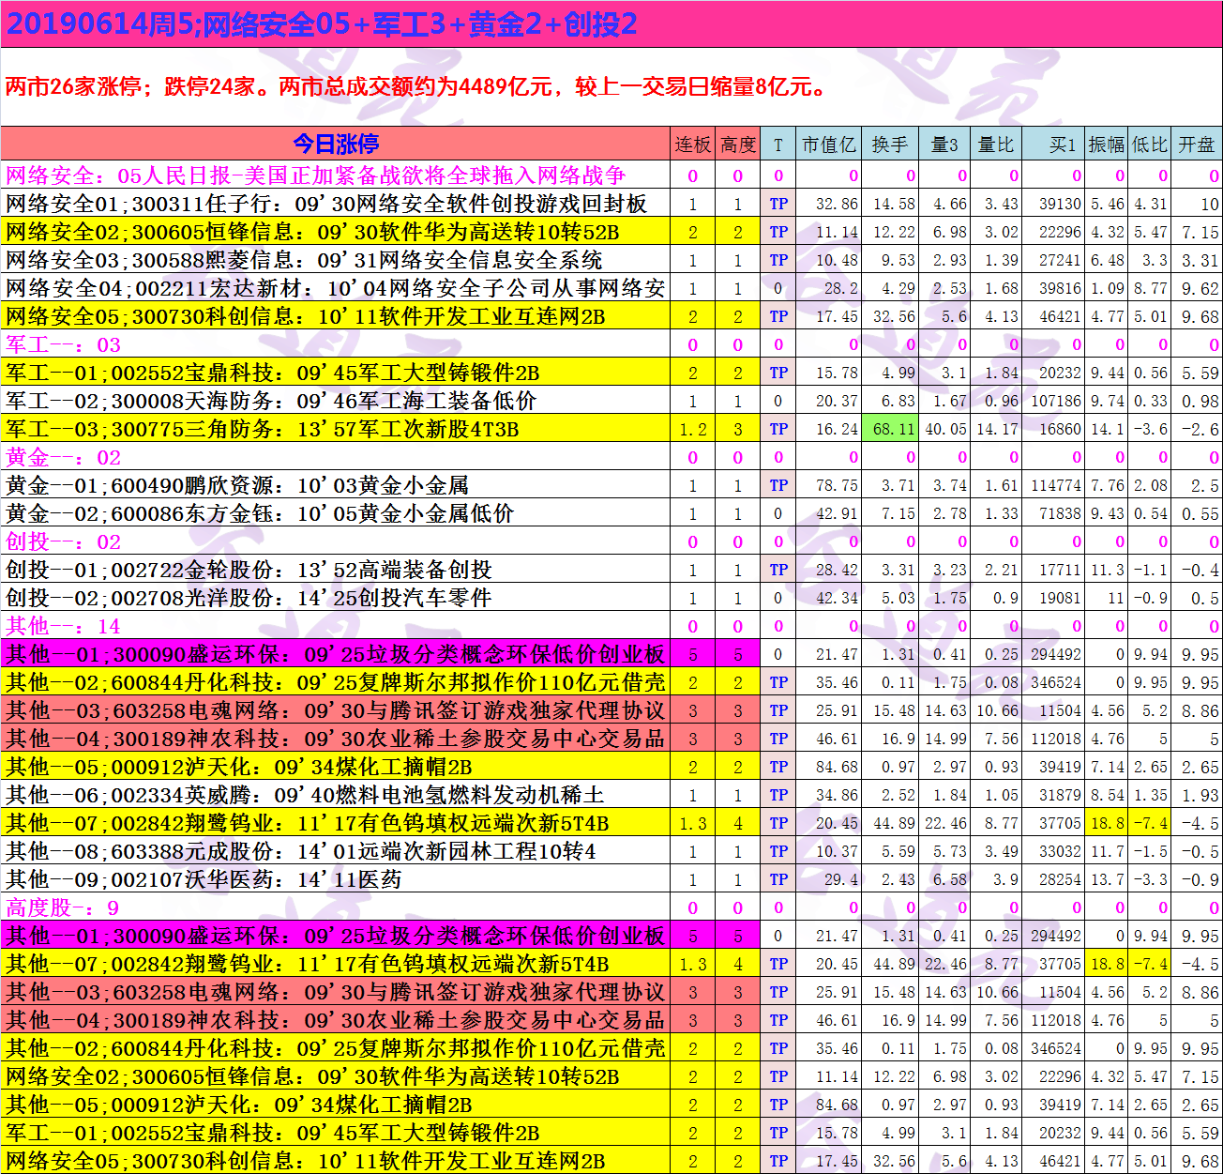
Task: Select the 42.34 市值亿 value
Action: pos(837,598)
